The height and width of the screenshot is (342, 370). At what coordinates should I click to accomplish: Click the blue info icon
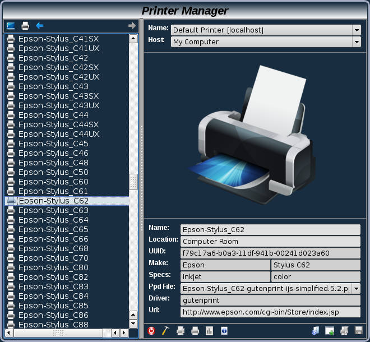224,331
